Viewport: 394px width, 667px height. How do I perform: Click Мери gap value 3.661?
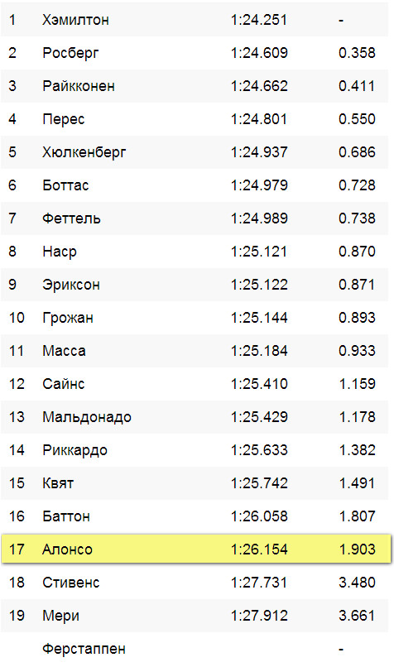coord(357,616)
